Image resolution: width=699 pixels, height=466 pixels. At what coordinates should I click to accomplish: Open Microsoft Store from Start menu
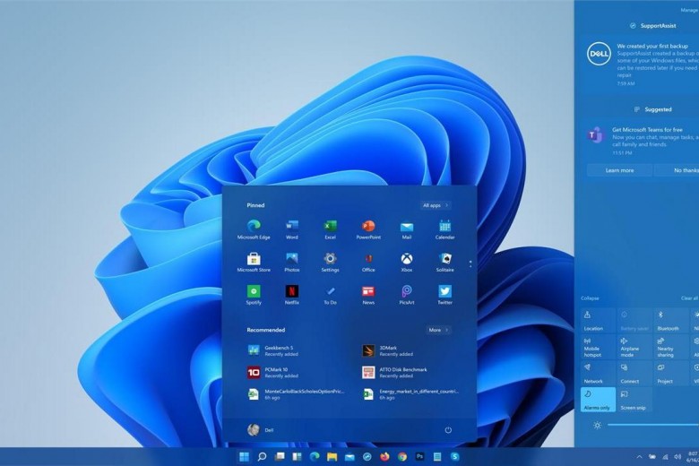[x=254, y=263]
